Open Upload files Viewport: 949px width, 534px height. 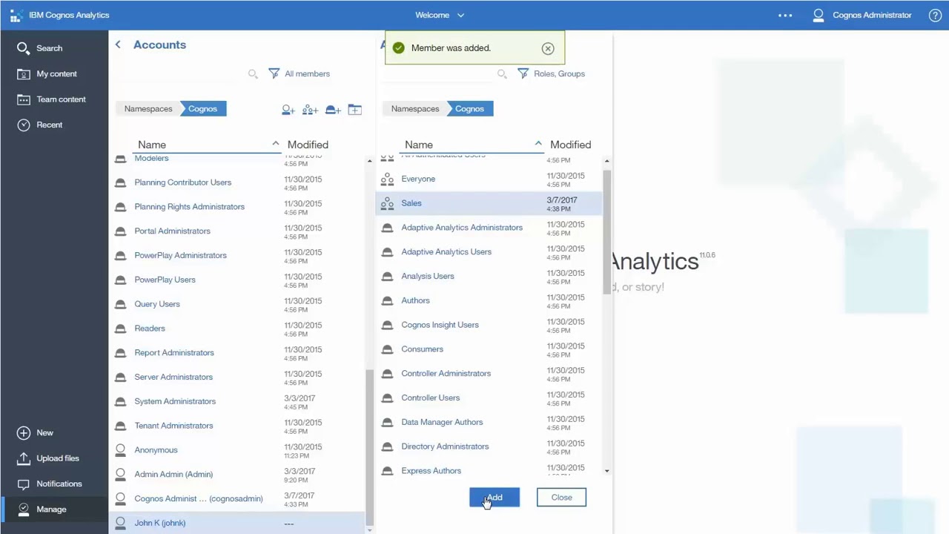coord(48,458)
